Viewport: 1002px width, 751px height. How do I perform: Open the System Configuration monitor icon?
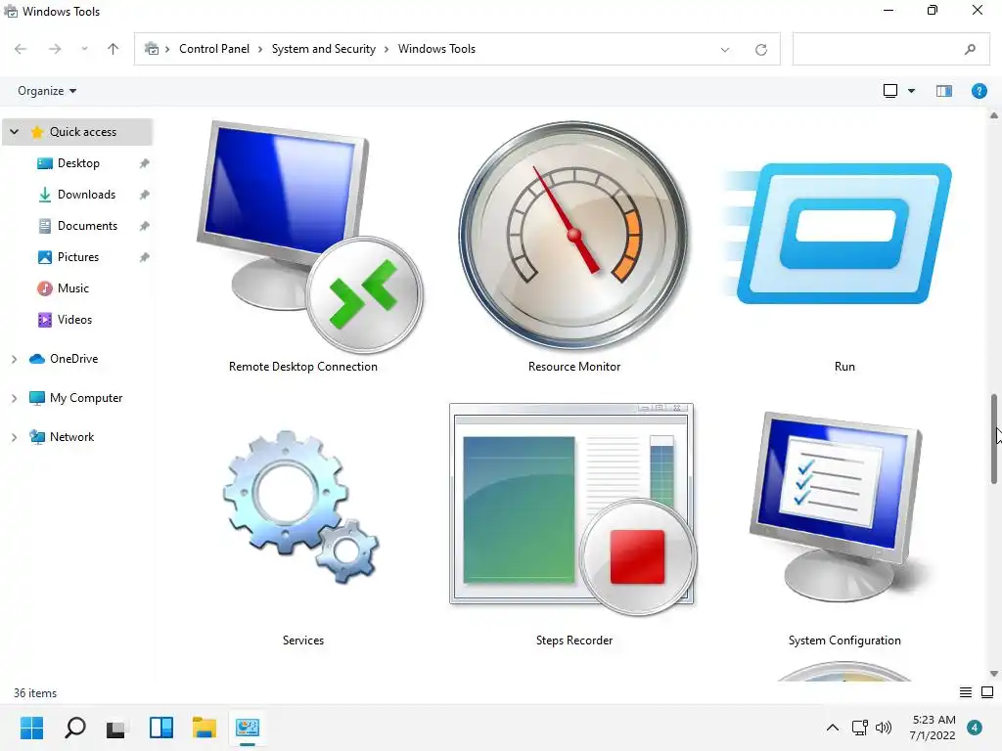(837, 507)
